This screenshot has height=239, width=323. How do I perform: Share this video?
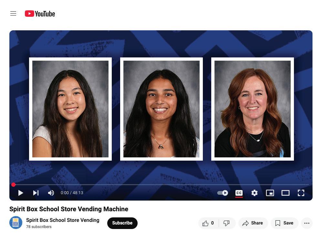pyautogui.click(x=253, y=223)
